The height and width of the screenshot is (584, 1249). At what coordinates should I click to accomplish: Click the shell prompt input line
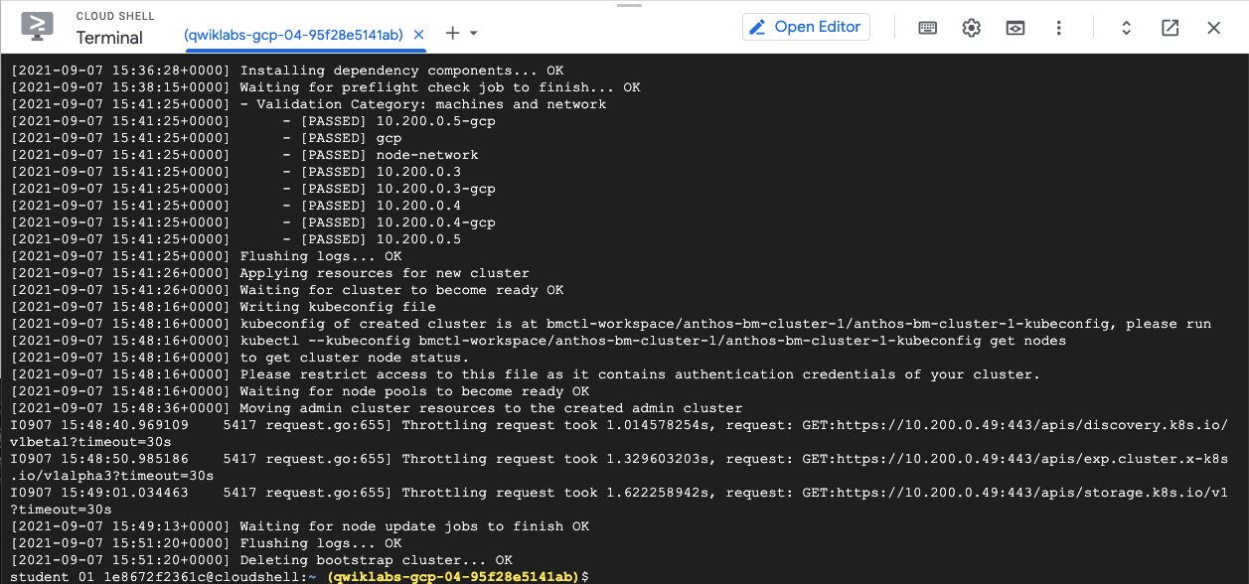(x=300, y=576)
